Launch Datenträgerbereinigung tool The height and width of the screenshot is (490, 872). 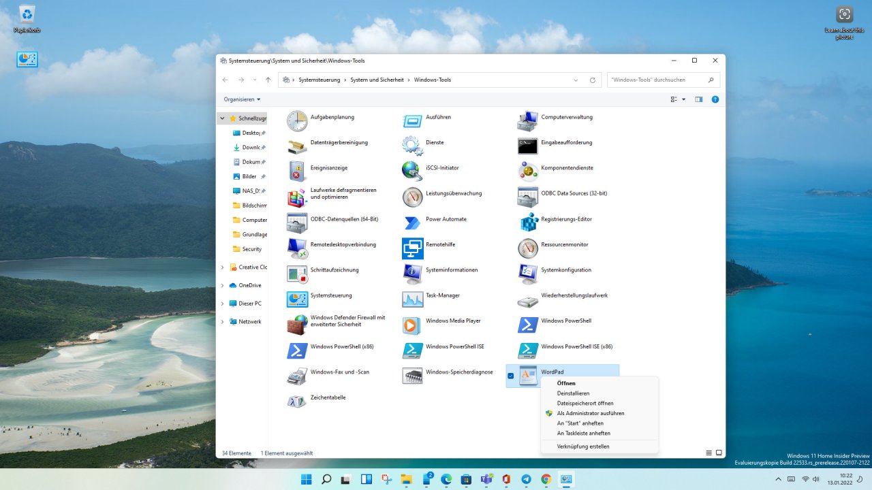297,146
